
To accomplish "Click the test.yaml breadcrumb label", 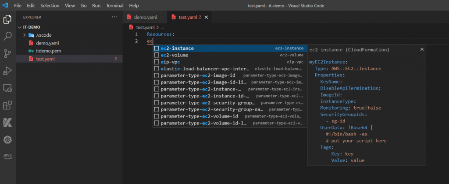I will [x=146, y=28].
